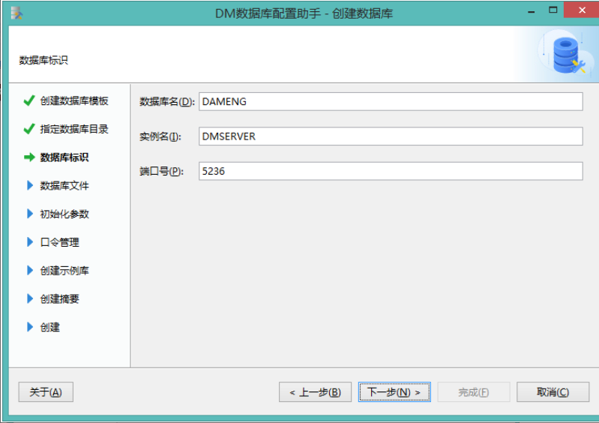599x423 pixels.
Task: Click the 端口号(P) label
Action: (x=161, y=171)
